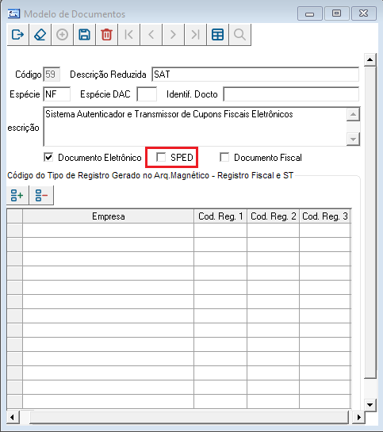Screen dimensions: 383x432
Task: Maximize the Modelo de Documentos window
Action: (337, 13)
